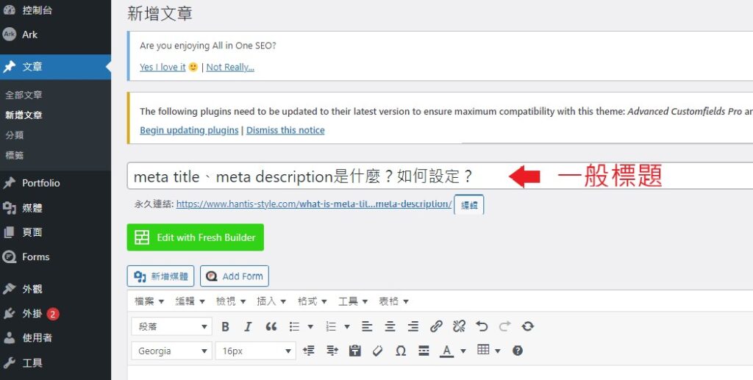Click Edit with Fresh Builder button

[x=196, y=237]
